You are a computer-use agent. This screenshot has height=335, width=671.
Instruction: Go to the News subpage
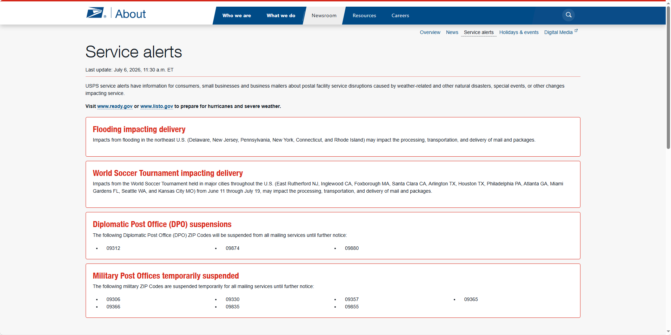pyautogui.click(x=452, y=32)
